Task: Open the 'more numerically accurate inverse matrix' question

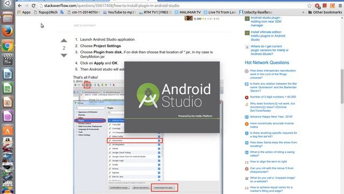Action: (x=271, y=125)
